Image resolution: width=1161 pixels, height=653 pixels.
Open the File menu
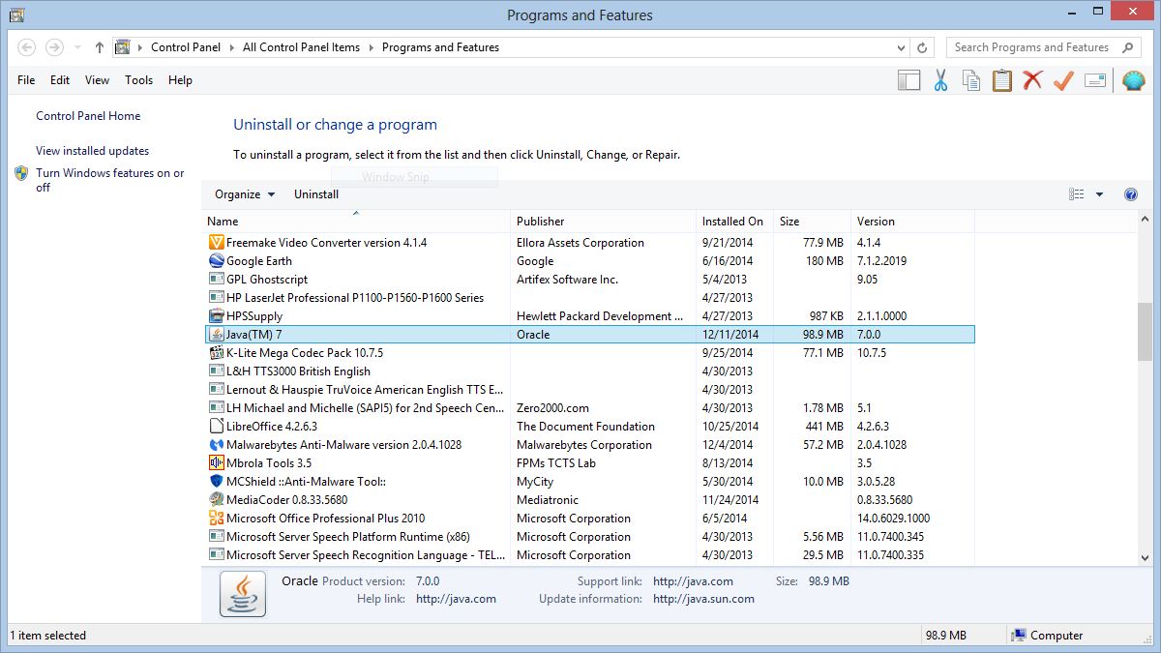pyautogui.click(x=26, y=80)
